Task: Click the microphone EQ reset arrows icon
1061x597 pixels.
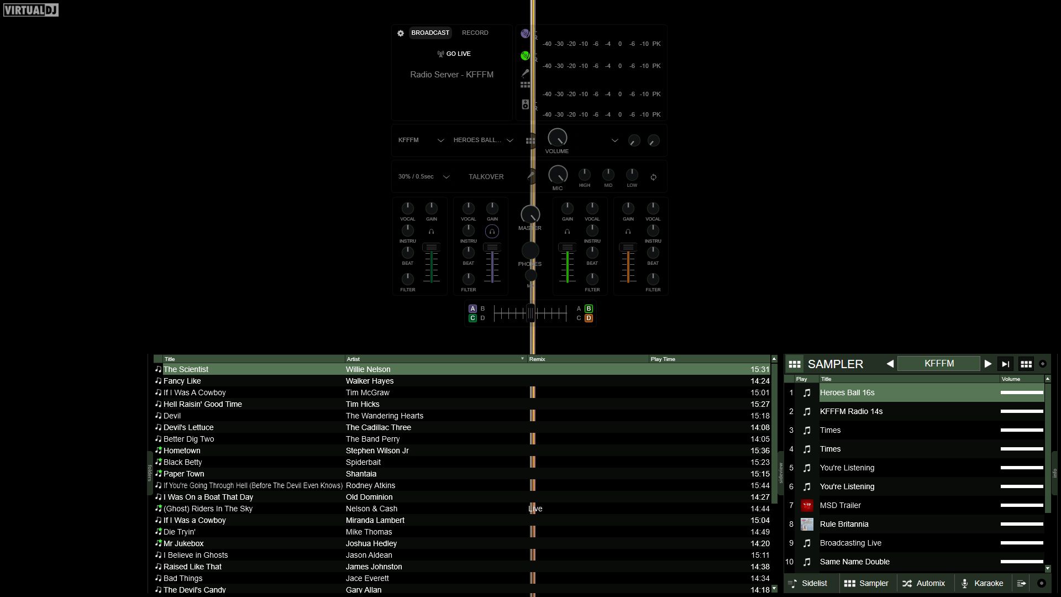Action: tap(653, 177)
